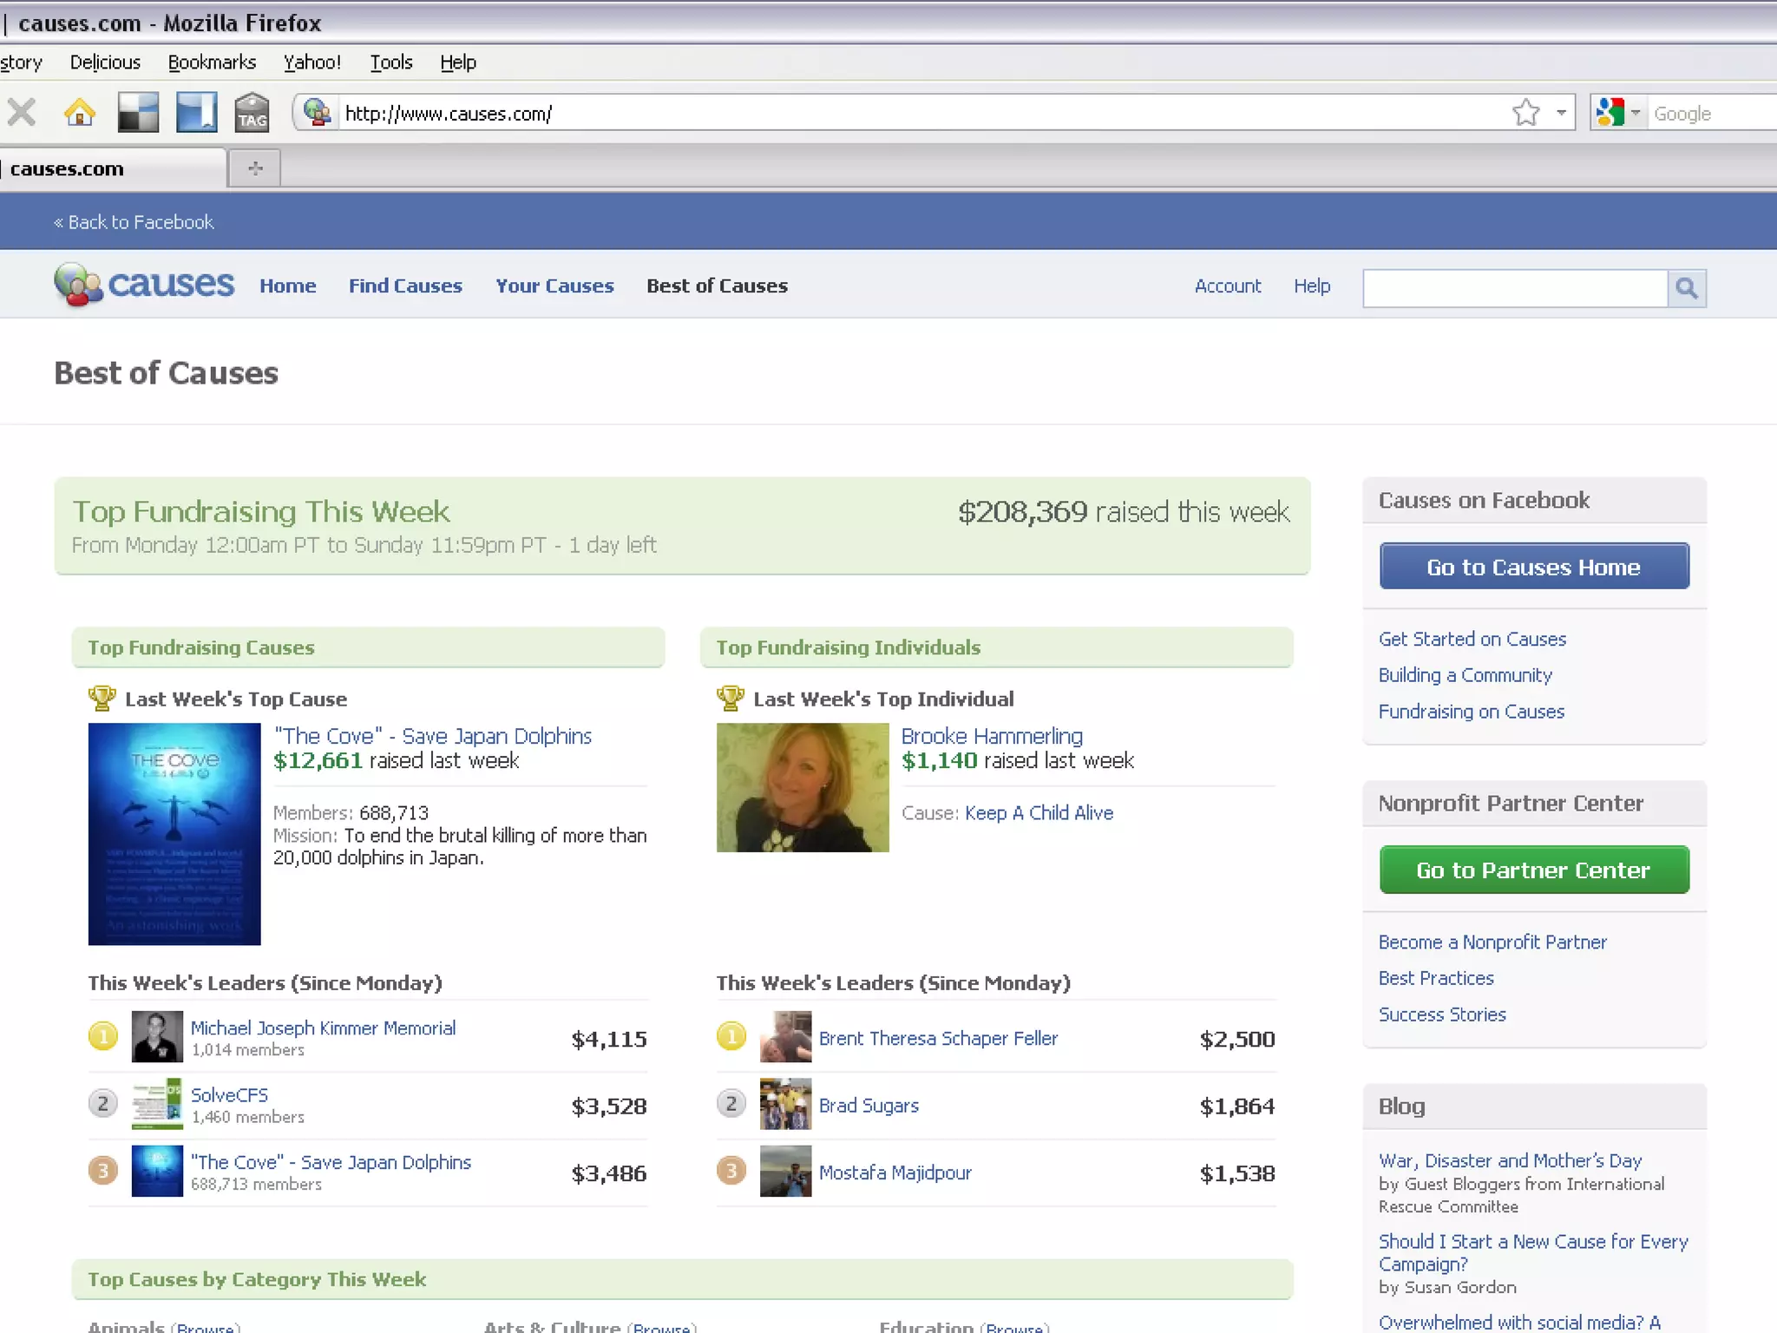Screen dimensions: 1777x1333
Task: Click Go to Partner Center button
Action: [1533, 870]
